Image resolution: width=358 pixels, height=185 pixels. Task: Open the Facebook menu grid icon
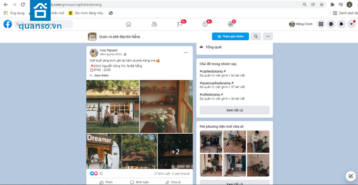[321, 24]
